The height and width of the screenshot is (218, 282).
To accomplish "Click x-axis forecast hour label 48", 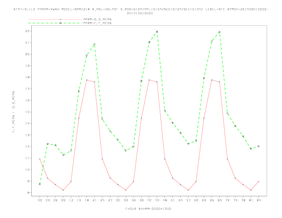I will coord(165,200).
